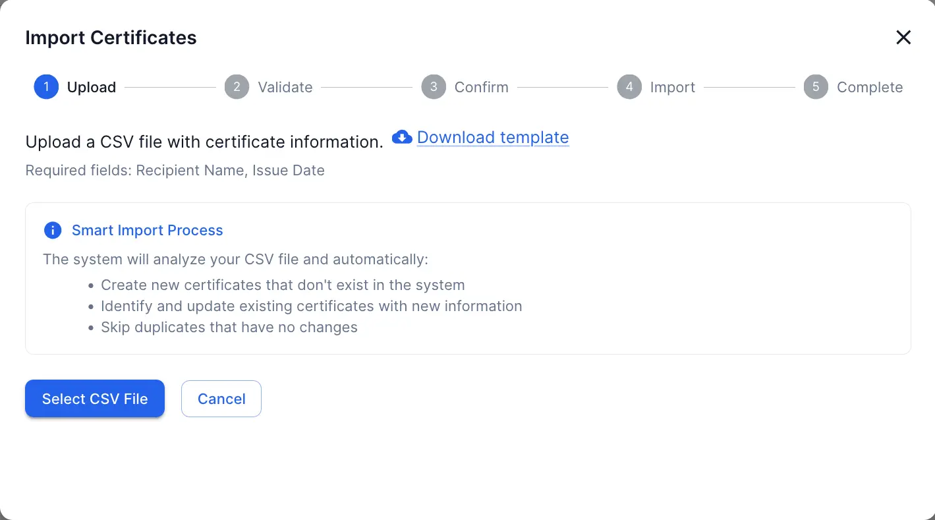Click the Required fields description text
This screenshot has width=935, height=520.
pos(175,170)
